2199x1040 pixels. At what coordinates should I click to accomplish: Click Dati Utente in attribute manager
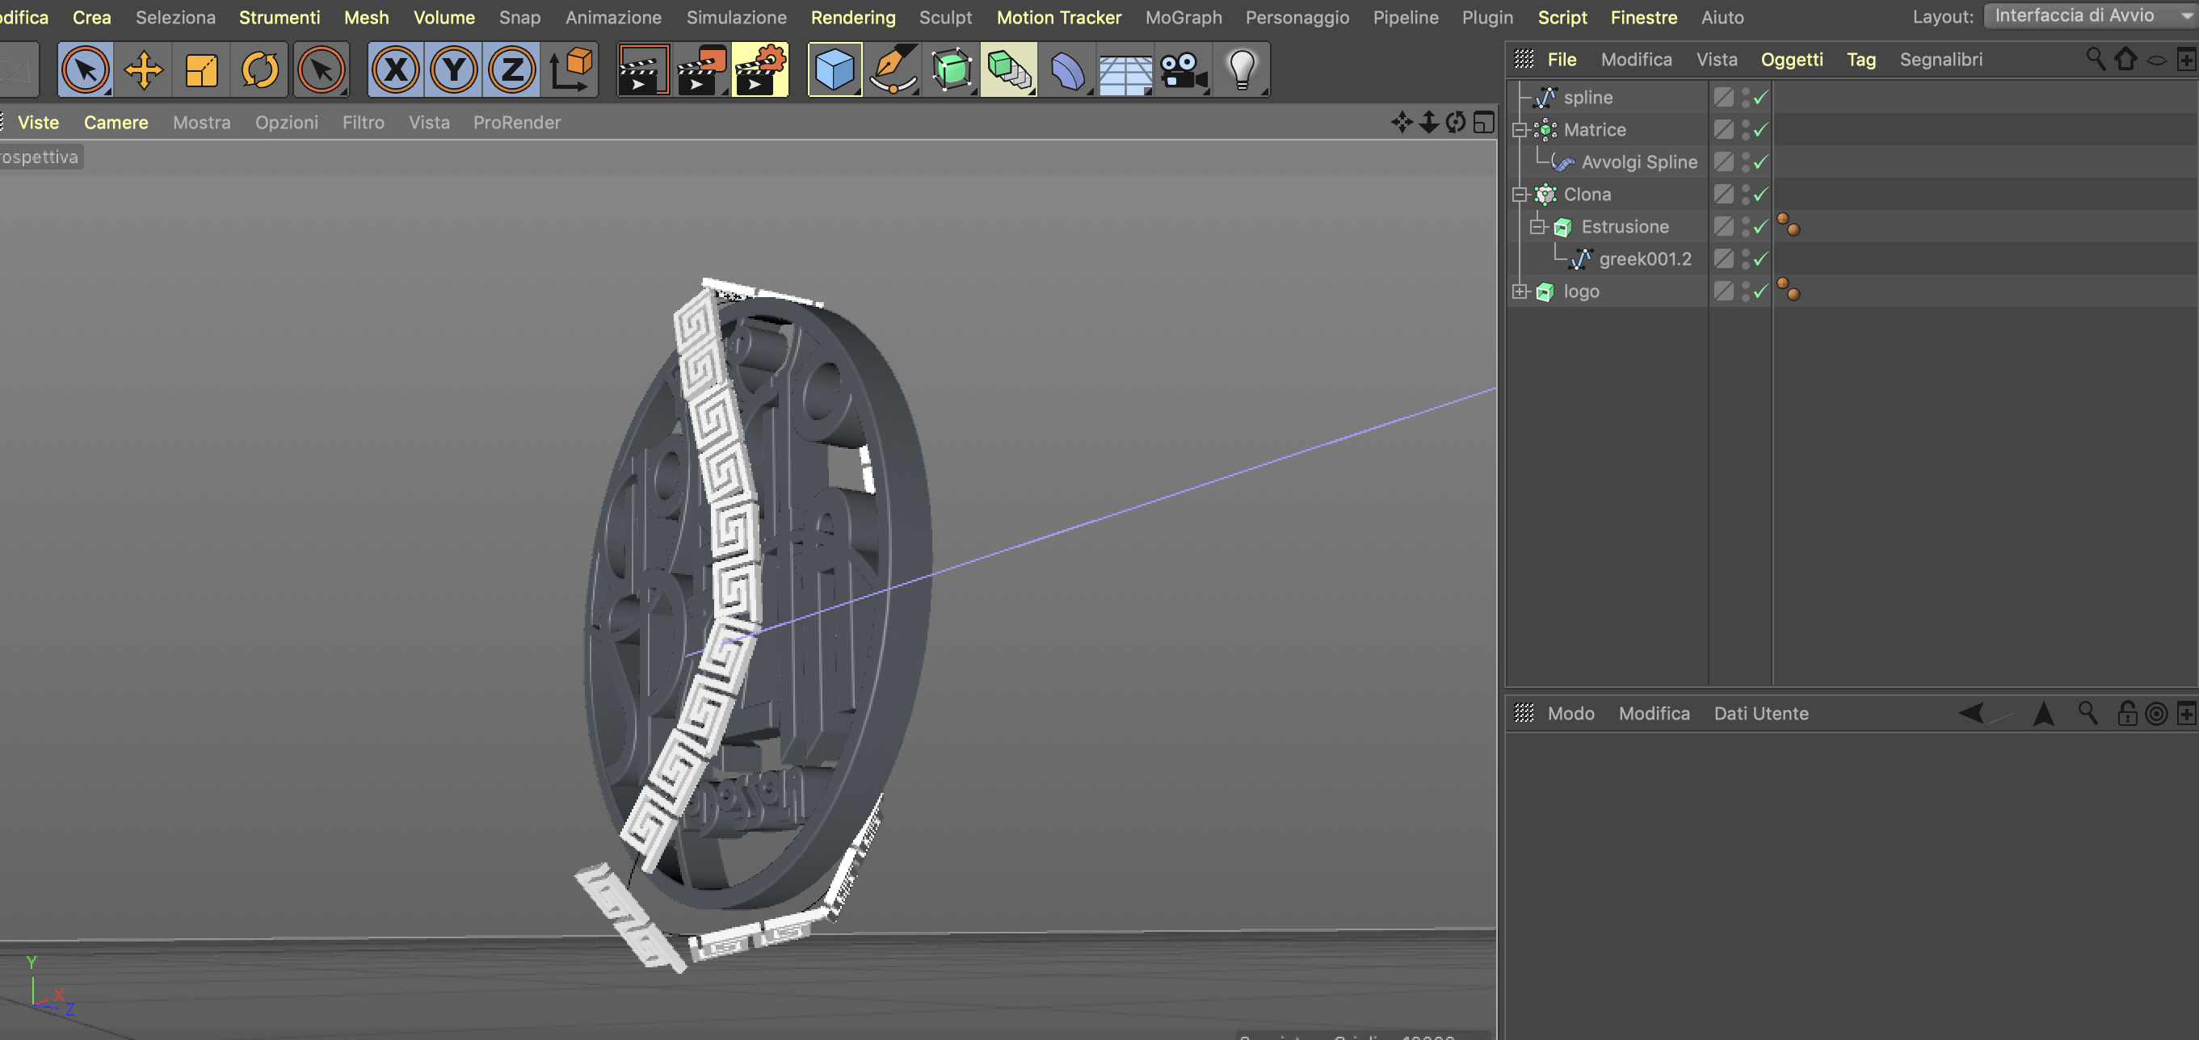click(1760, 713)
